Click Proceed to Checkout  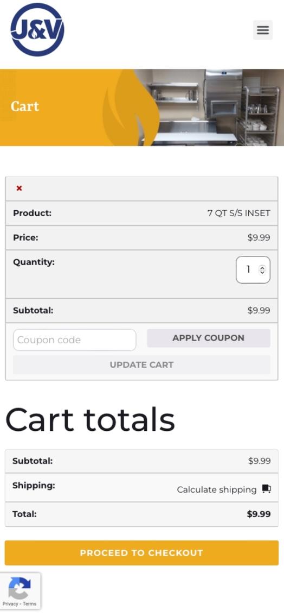click(141, 553)
